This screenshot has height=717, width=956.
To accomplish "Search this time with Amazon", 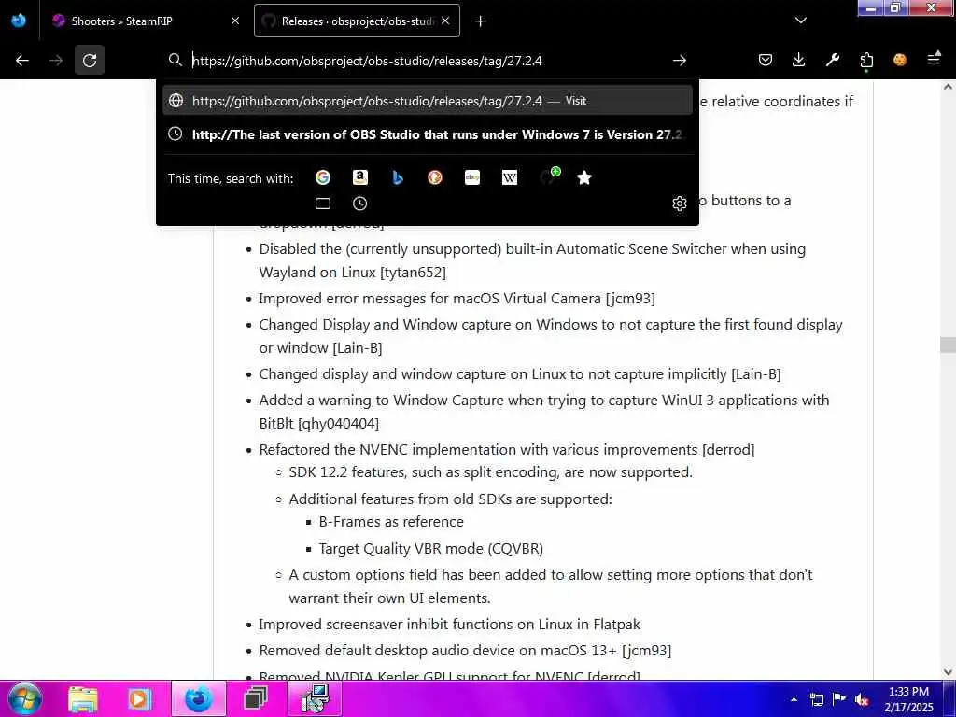I will [x=360, y=177].
